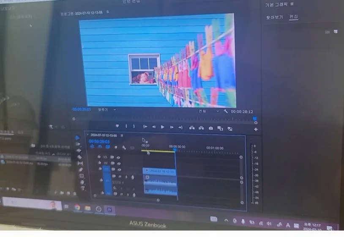Select the Hand tool

pyautogui.click(x=82, y=182)
